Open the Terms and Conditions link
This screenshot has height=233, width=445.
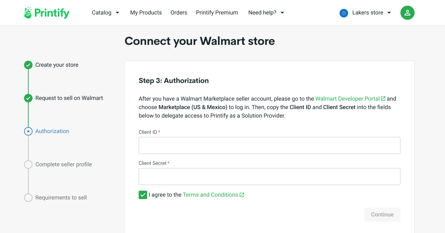coord(210,195)
